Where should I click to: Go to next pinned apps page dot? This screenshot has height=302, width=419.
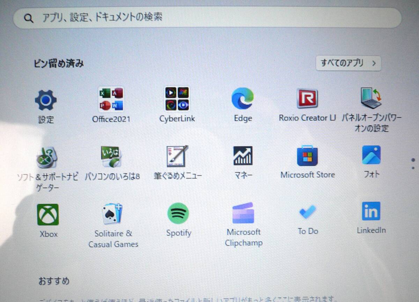pyautogui.click(x=413, y=168)
